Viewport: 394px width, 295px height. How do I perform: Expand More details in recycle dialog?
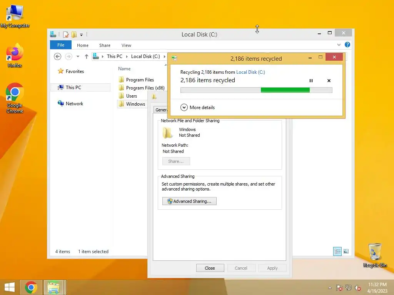197,108
